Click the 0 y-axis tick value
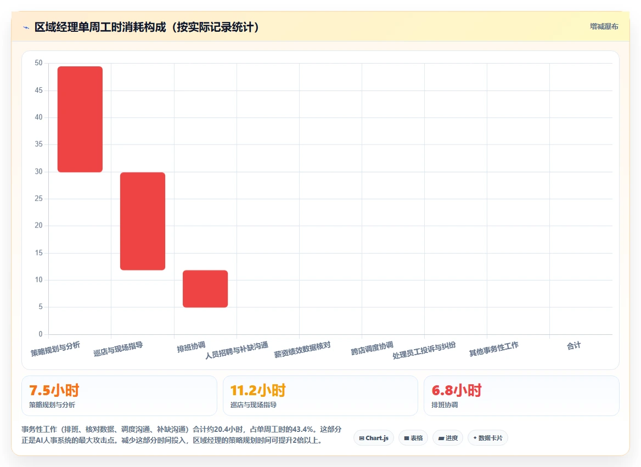The width and height of the screenshot is (641, 467). (x=41, y=334)
